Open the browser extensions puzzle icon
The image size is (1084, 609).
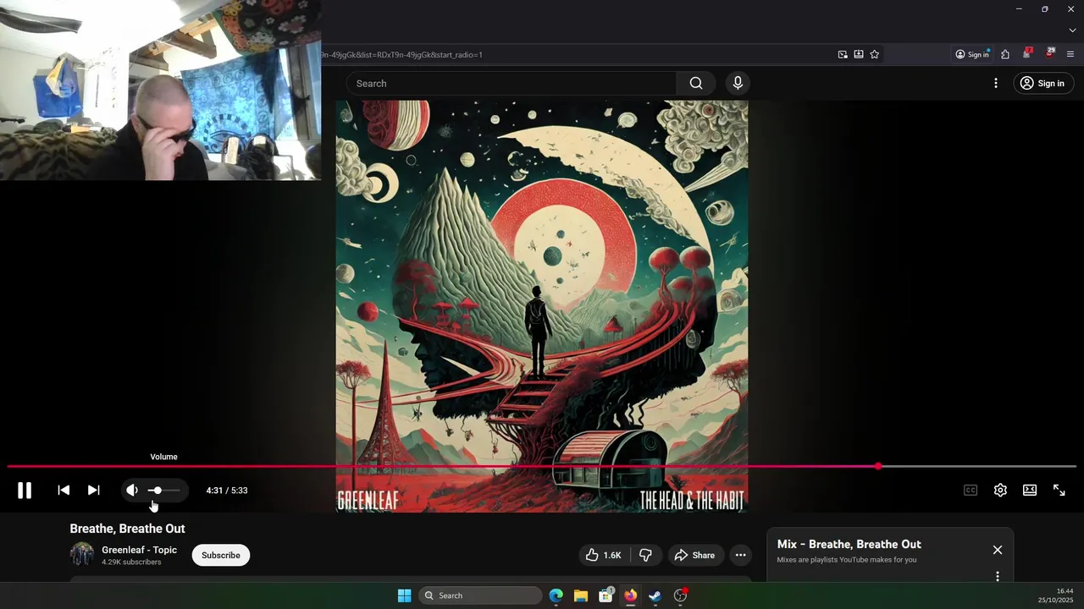pos(1005,54)
